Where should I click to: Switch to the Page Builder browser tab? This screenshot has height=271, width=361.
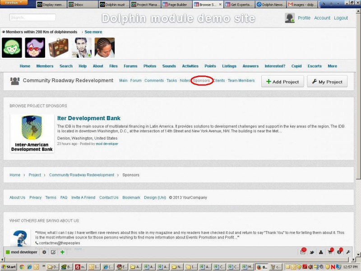(176, 5)
